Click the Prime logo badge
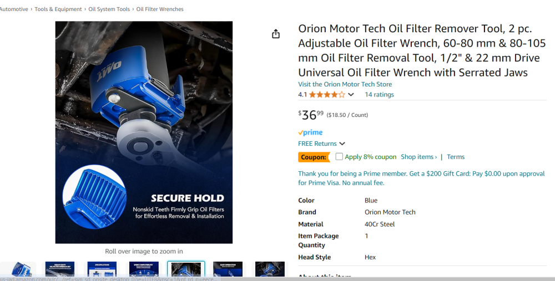555x281 pixels. pos(310,132)
